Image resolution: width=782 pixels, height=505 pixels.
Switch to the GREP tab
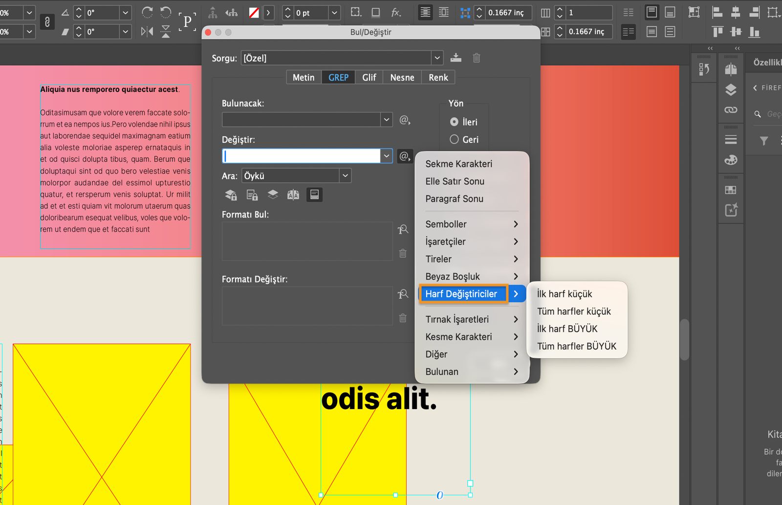point(338,77)
